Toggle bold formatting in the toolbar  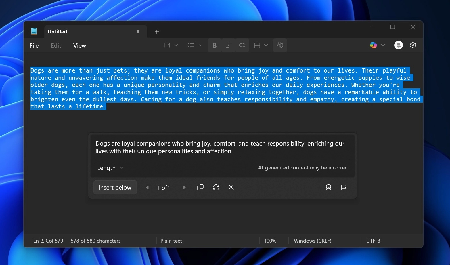(x=214, y=45)
